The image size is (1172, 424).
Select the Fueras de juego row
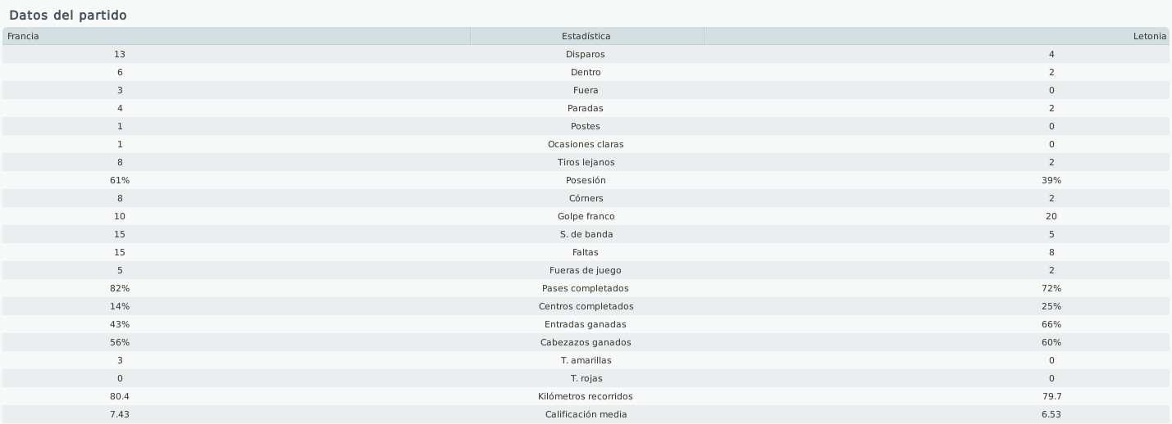[586, 270]
